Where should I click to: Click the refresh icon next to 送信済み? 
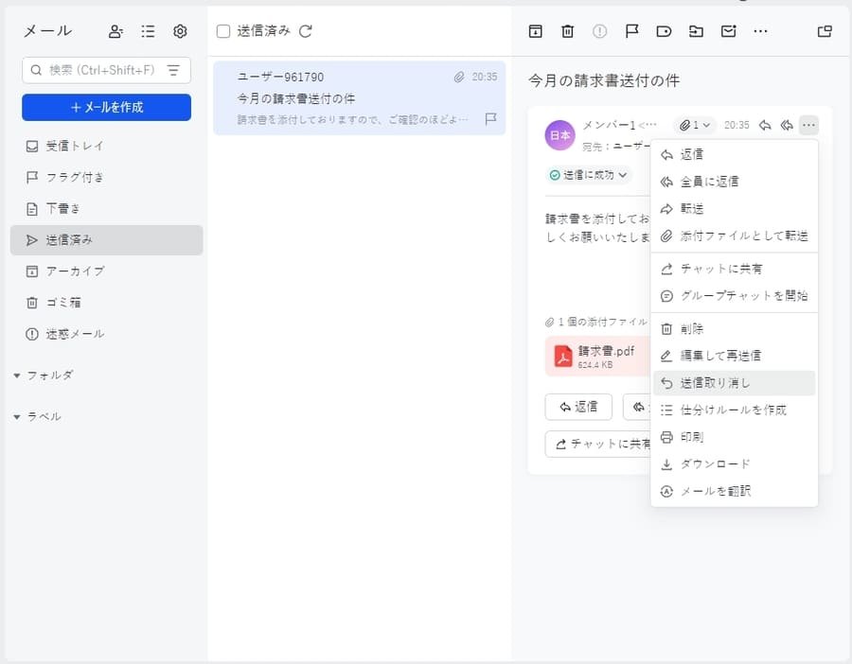click(306, 31)
